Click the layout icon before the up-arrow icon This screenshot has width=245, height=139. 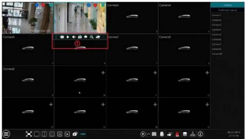[60, 134]
